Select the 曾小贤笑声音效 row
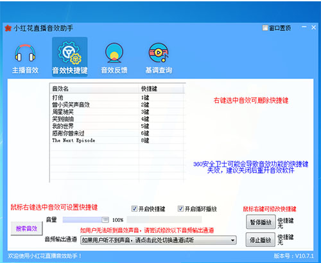The image size is (321, 263). coord(117,105)
